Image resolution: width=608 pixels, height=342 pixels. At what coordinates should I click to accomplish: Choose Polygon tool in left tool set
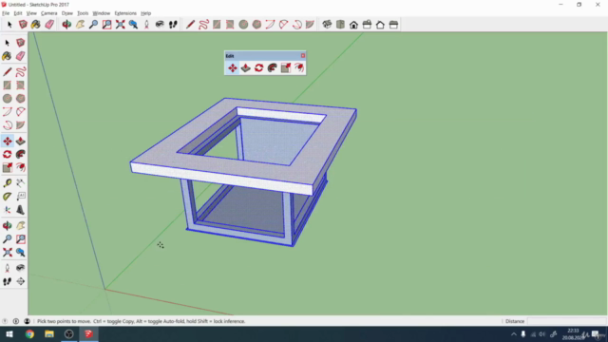coord(21,99)
